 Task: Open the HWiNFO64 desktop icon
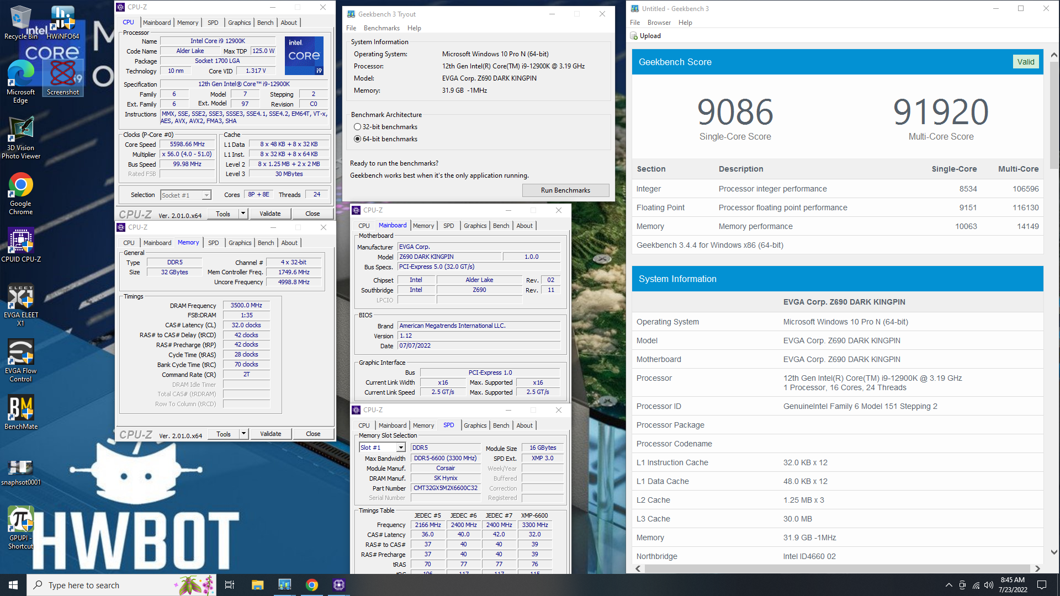(x=62, y=22)
